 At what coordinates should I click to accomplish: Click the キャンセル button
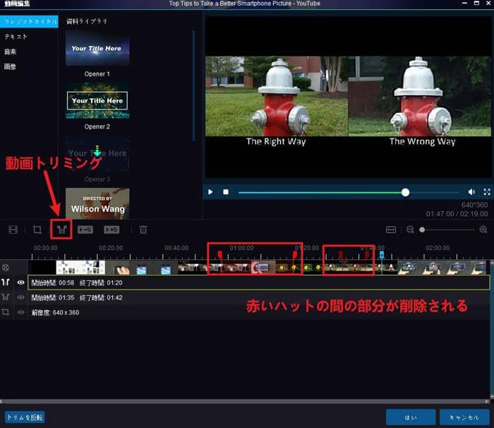pos(464,417)
